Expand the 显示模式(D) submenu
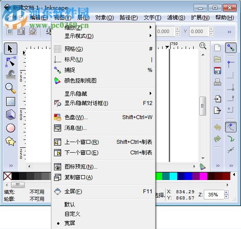The image size is (241, 229). (103, 36)
